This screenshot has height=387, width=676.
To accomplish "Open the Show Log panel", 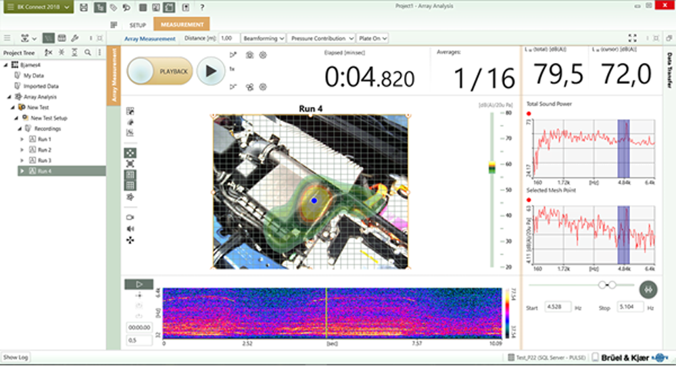I will point(15,357).
